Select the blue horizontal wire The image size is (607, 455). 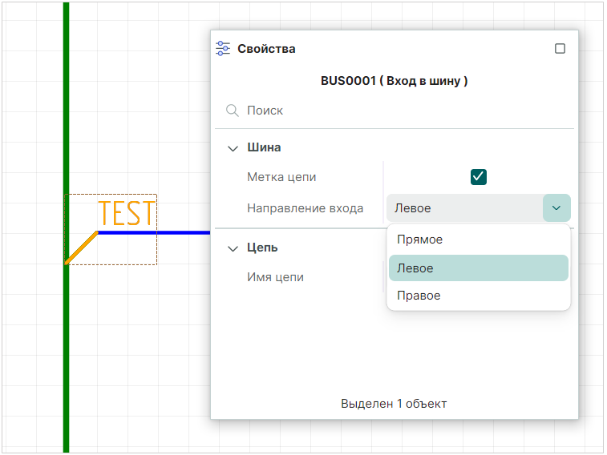click(154, 233)
